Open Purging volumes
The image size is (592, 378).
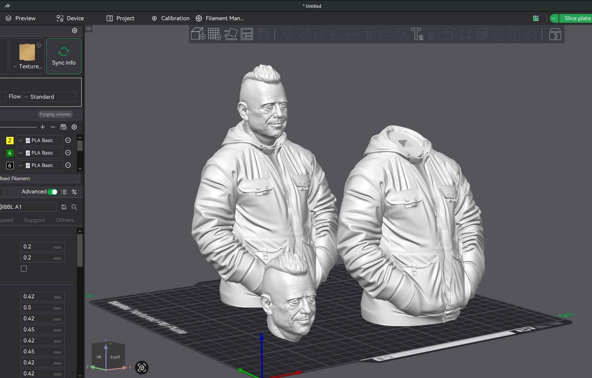pos(55,114)
